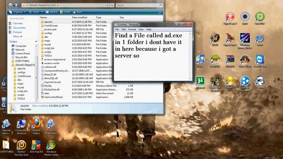Select TOOLS folder in Folders tree
The height and width of the screenshot is (159, 283).
[x=19, y=98]
